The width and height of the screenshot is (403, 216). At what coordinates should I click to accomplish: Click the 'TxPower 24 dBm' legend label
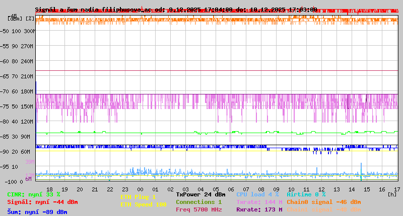point(200,194)
